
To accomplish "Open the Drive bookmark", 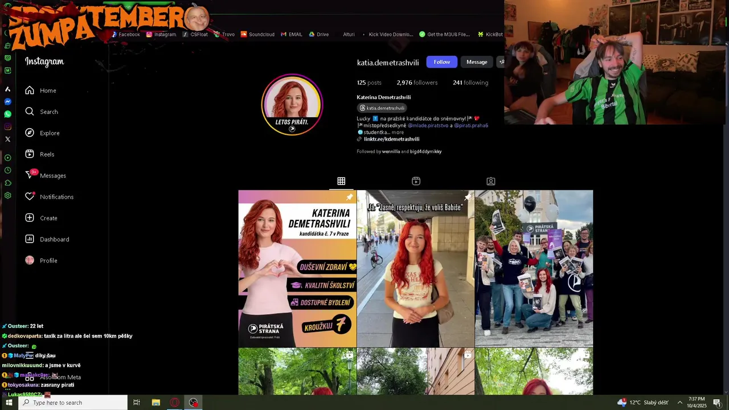I will pos(319,34).
